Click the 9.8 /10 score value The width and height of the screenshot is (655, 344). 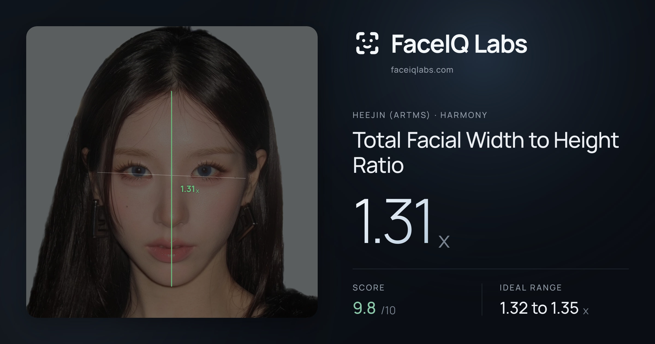point(374,308)
